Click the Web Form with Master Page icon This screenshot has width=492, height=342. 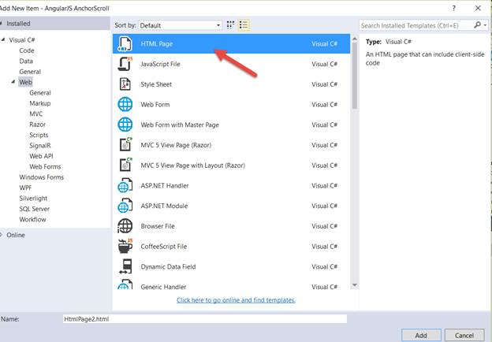click(x=125, y=125)
